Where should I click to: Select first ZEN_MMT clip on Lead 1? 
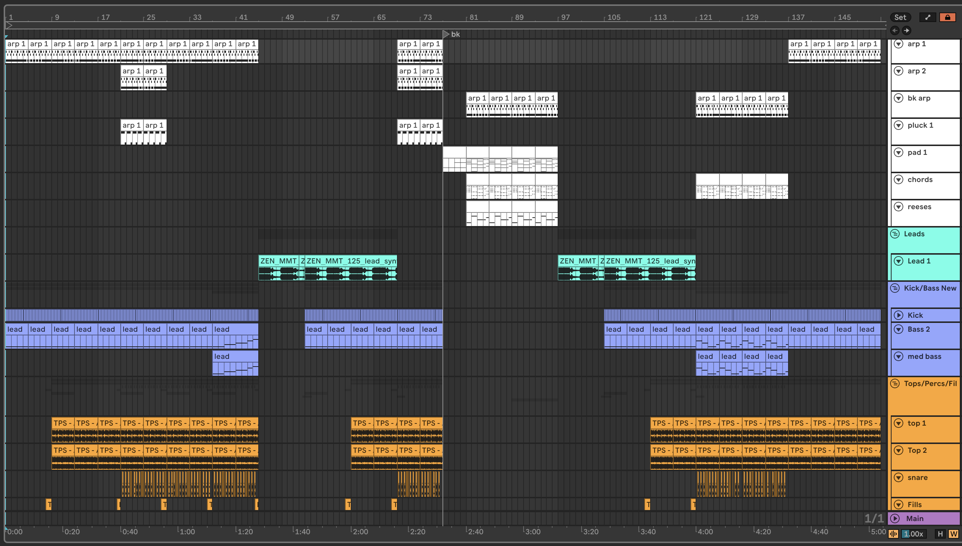coord(278,261)
